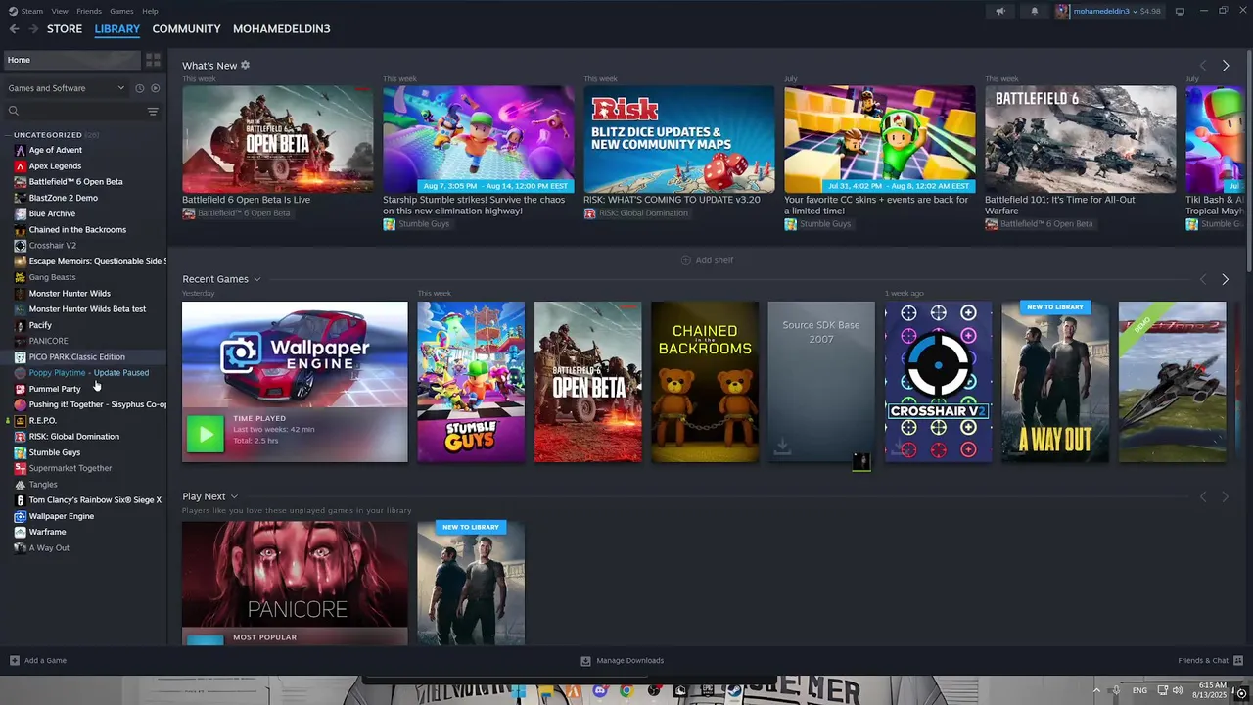Open RISK Blitz Dice Updates news thumbnail
1253x705 pixels.
pyautogui.click(x=678, y=139)
